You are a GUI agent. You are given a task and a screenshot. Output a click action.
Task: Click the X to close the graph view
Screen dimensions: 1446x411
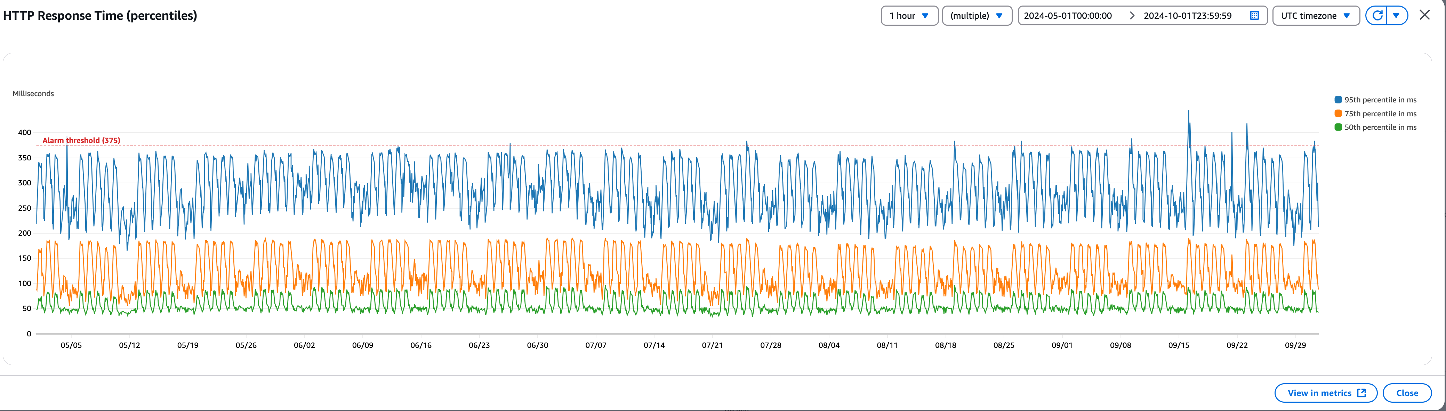[1425, 15]
